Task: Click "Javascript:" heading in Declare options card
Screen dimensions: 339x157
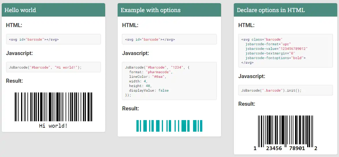Action: [252, 76]
